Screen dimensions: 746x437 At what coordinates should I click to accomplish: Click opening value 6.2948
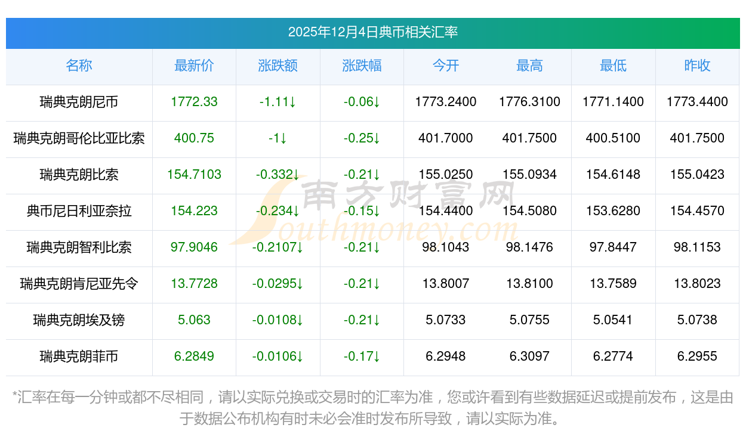(x=446, y=357)
